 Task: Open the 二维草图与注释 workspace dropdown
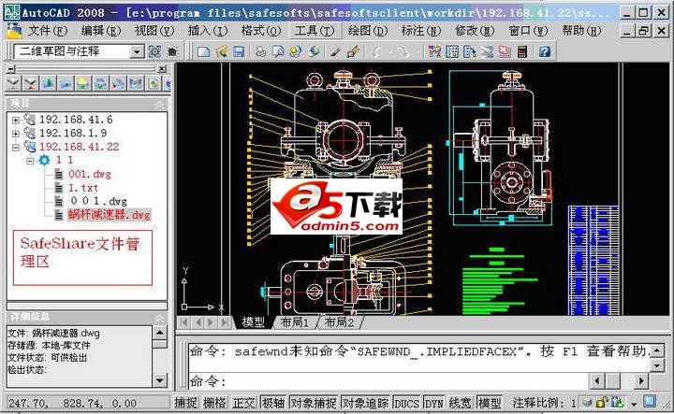pos(138,51)
